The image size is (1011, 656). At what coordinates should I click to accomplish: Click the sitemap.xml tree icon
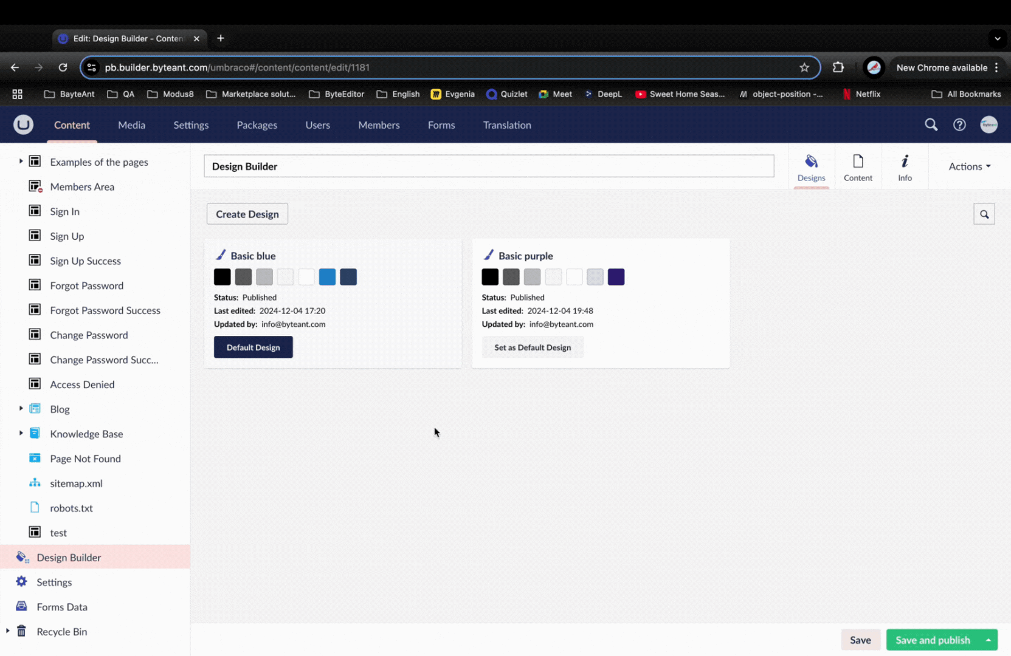[x=35, y=483]
